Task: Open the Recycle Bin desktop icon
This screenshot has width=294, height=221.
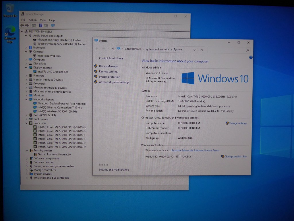Action: 9,10
